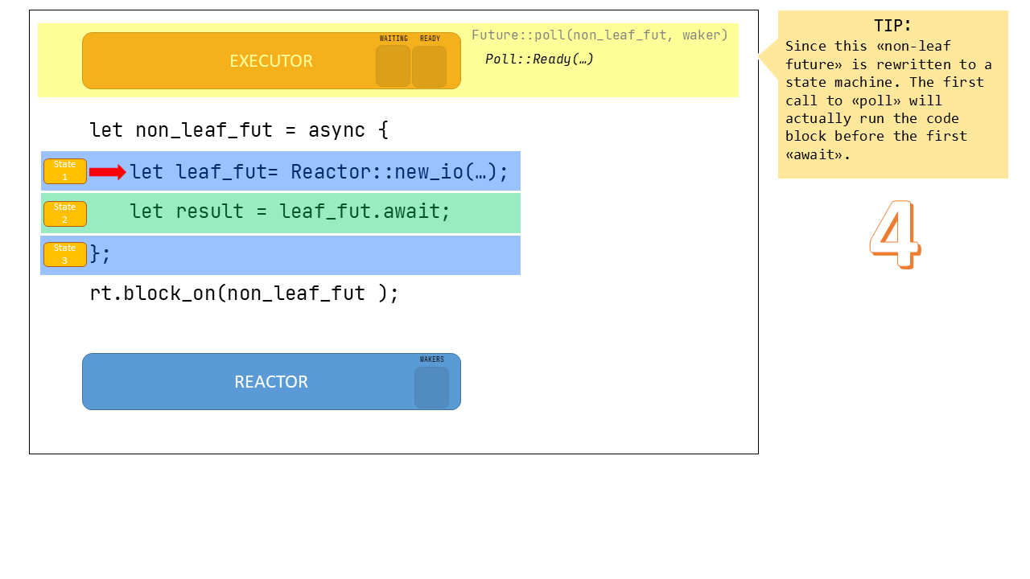Click the red arrow pointing at State 1
This screenshot has height=579, width=1030.
(107, 172)
